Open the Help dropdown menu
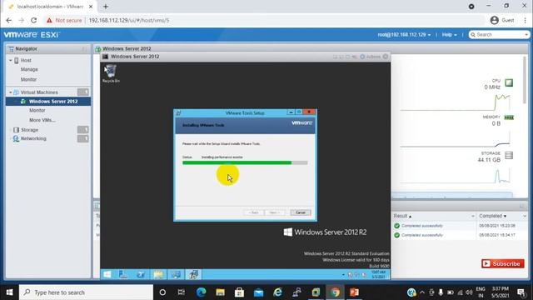Viewport: 533px width, 300px height. click(x=450, y=35)
